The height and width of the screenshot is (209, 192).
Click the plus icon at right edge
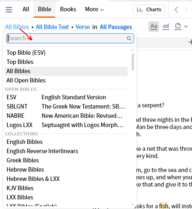click(190, 42)
